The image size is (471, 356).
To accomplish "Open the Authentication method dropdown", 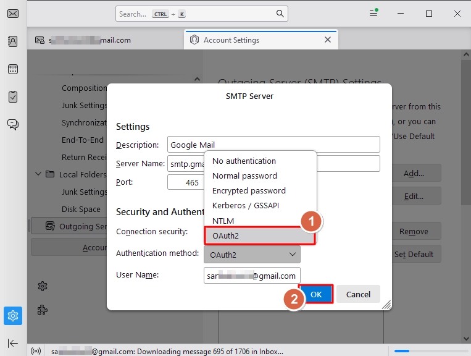I will pyautogui.click(x=252, y=255).
